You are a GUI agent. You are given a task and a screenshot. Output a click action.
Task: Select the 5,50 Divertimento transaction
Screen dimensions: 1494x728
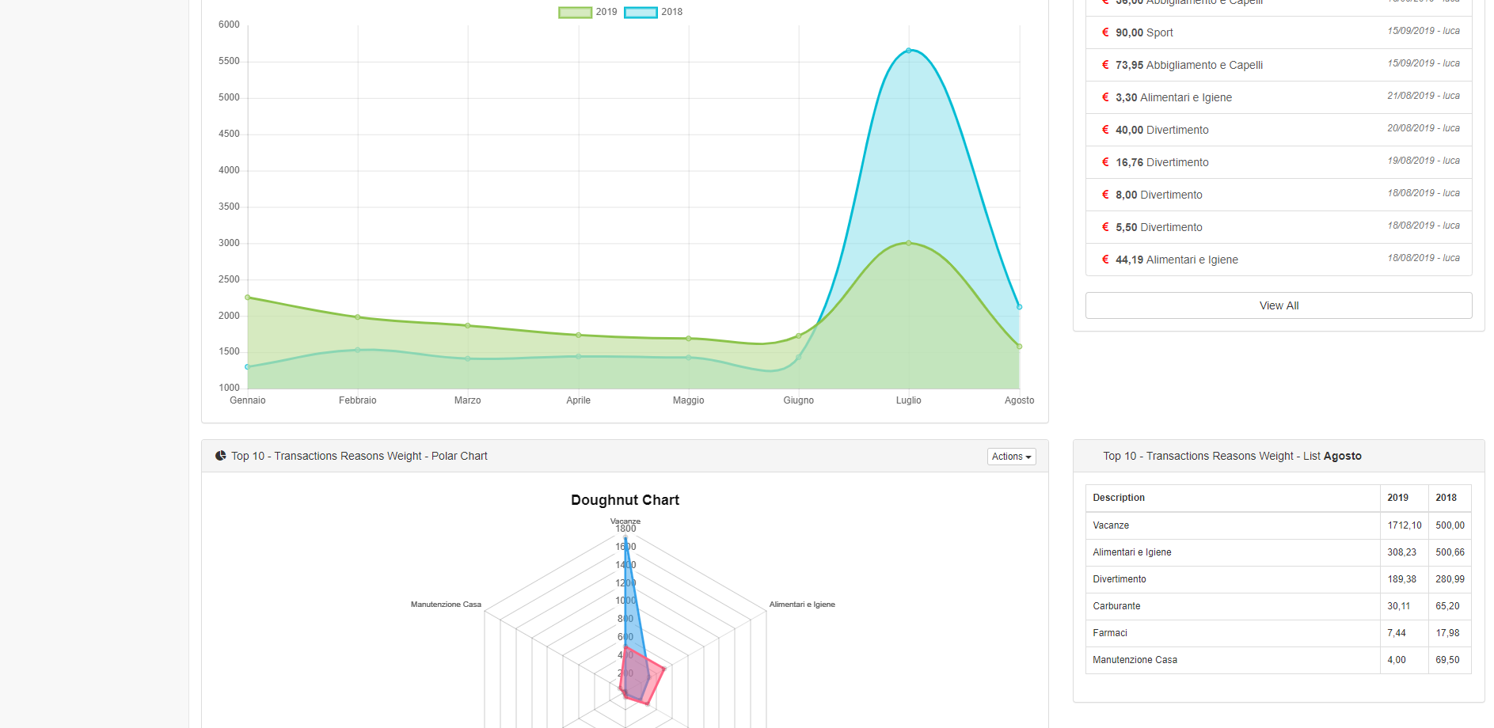pyautogui.click(x=1279, y=227)
